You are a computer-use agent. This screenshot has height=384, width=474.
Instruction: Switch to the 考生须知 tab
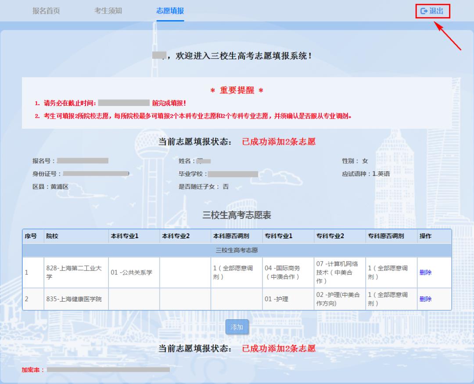[x=108, y=11]
